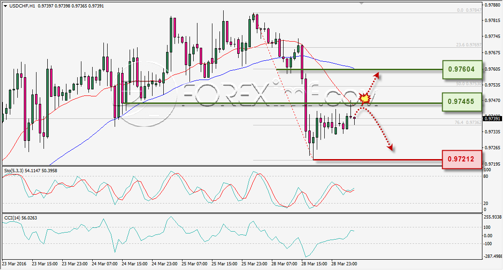The width and height of the screenshot is (503, 270).
Task: Click CCI scale value -287.4988
Action: (492, 256)
